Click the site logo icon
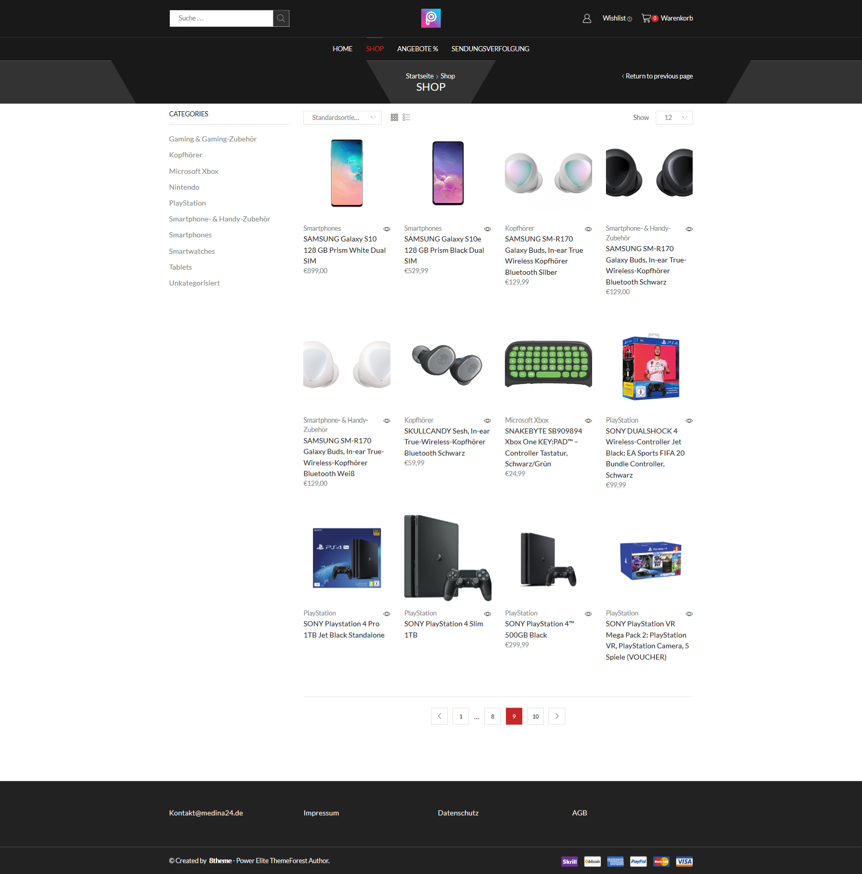 pos(431,18)
